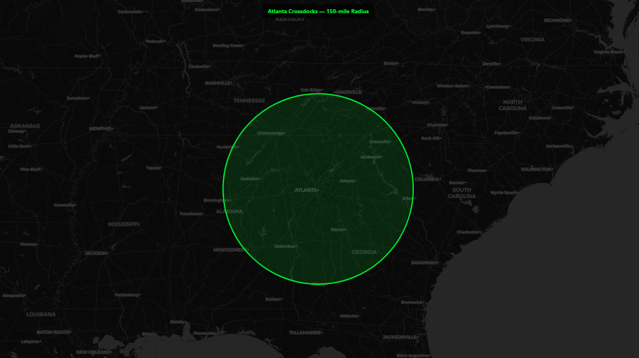The image size is (639, 358).
Task: Select the Lafayette city label
Action: click(x=30, y=342)
